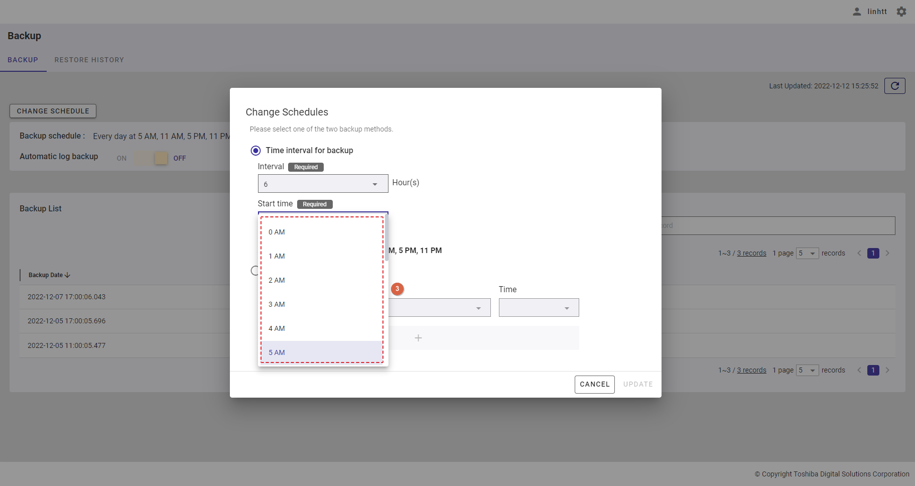Go to previous page in bottom pagination
Screen dimensions: 915x486
click(x=859, y=370)
